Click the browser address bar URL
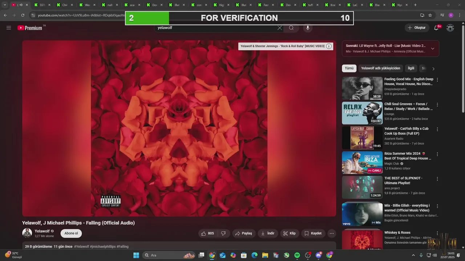The image size is (465, 261). [x=81, y=15]
